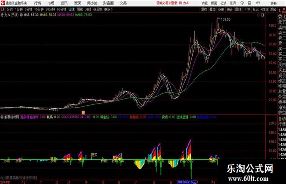The image size is (286, 184).
Task: Click the 108.00 high price label
Action: click(226, 20)
